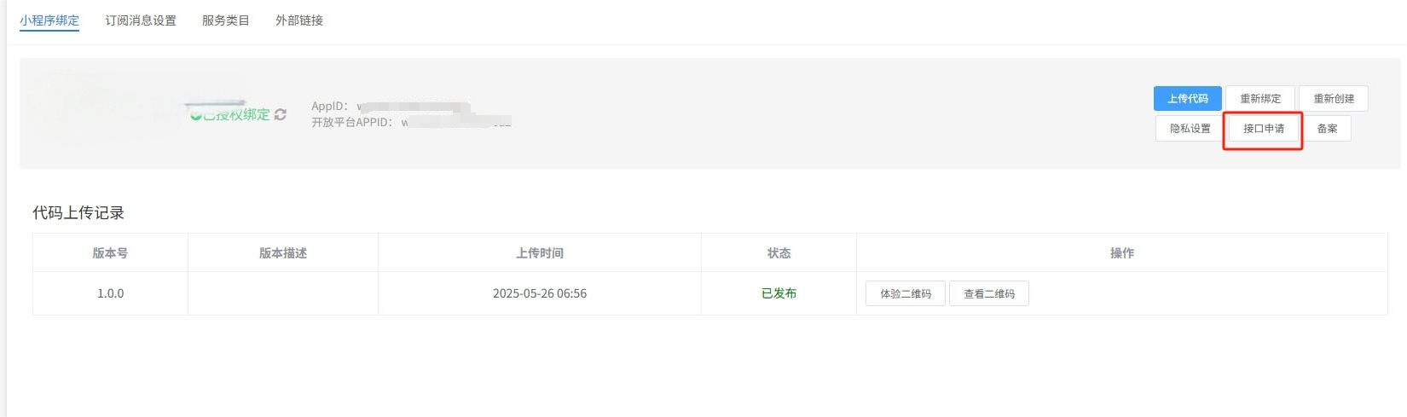Click the refresh icon beside authorization status
This screenshot has width=1407, height=417.
(x=281, y=114)
